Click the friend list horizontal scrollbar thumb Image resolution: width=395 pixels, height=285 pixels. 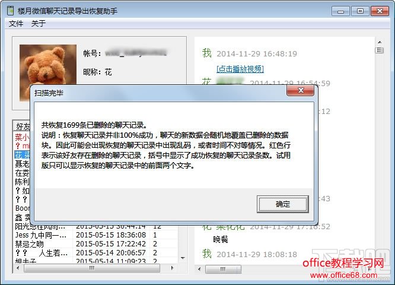point(92,268)
